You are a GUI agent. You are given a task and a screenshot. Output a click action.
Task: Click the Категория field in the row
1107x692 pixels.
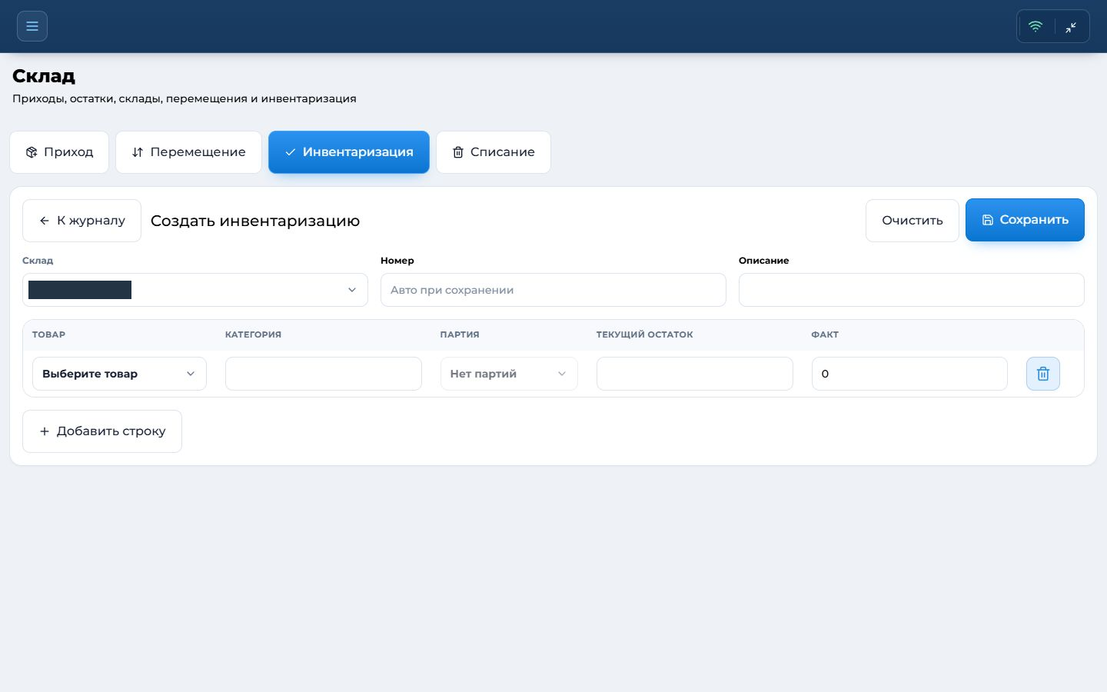click(x=324, y=374)
